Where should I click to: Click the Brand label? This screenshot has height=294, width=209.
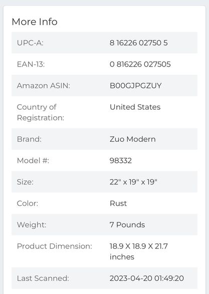pyautogui.click(x=29, y=139)
